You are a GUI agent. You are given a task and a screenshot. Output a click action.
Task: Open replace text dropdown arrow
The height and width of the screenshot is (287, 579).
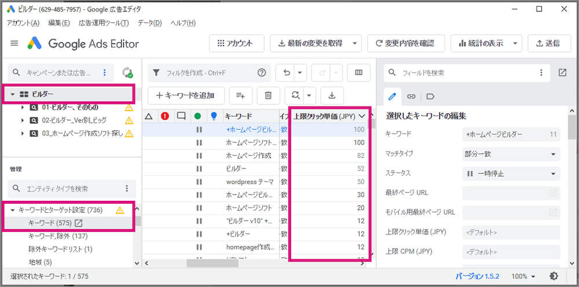309,95
